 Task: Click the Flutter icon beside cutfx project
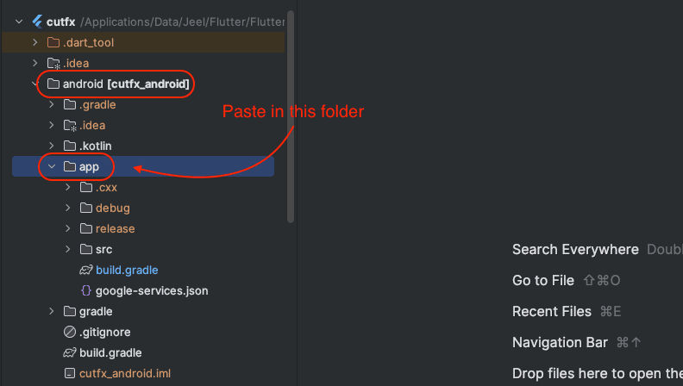tap(37, 22)
